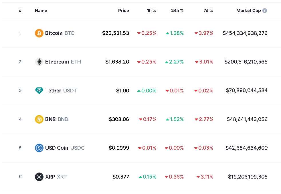Screen dimensions: 281x194
Task: Click the Tether logo icon
Action: (39, 91)
